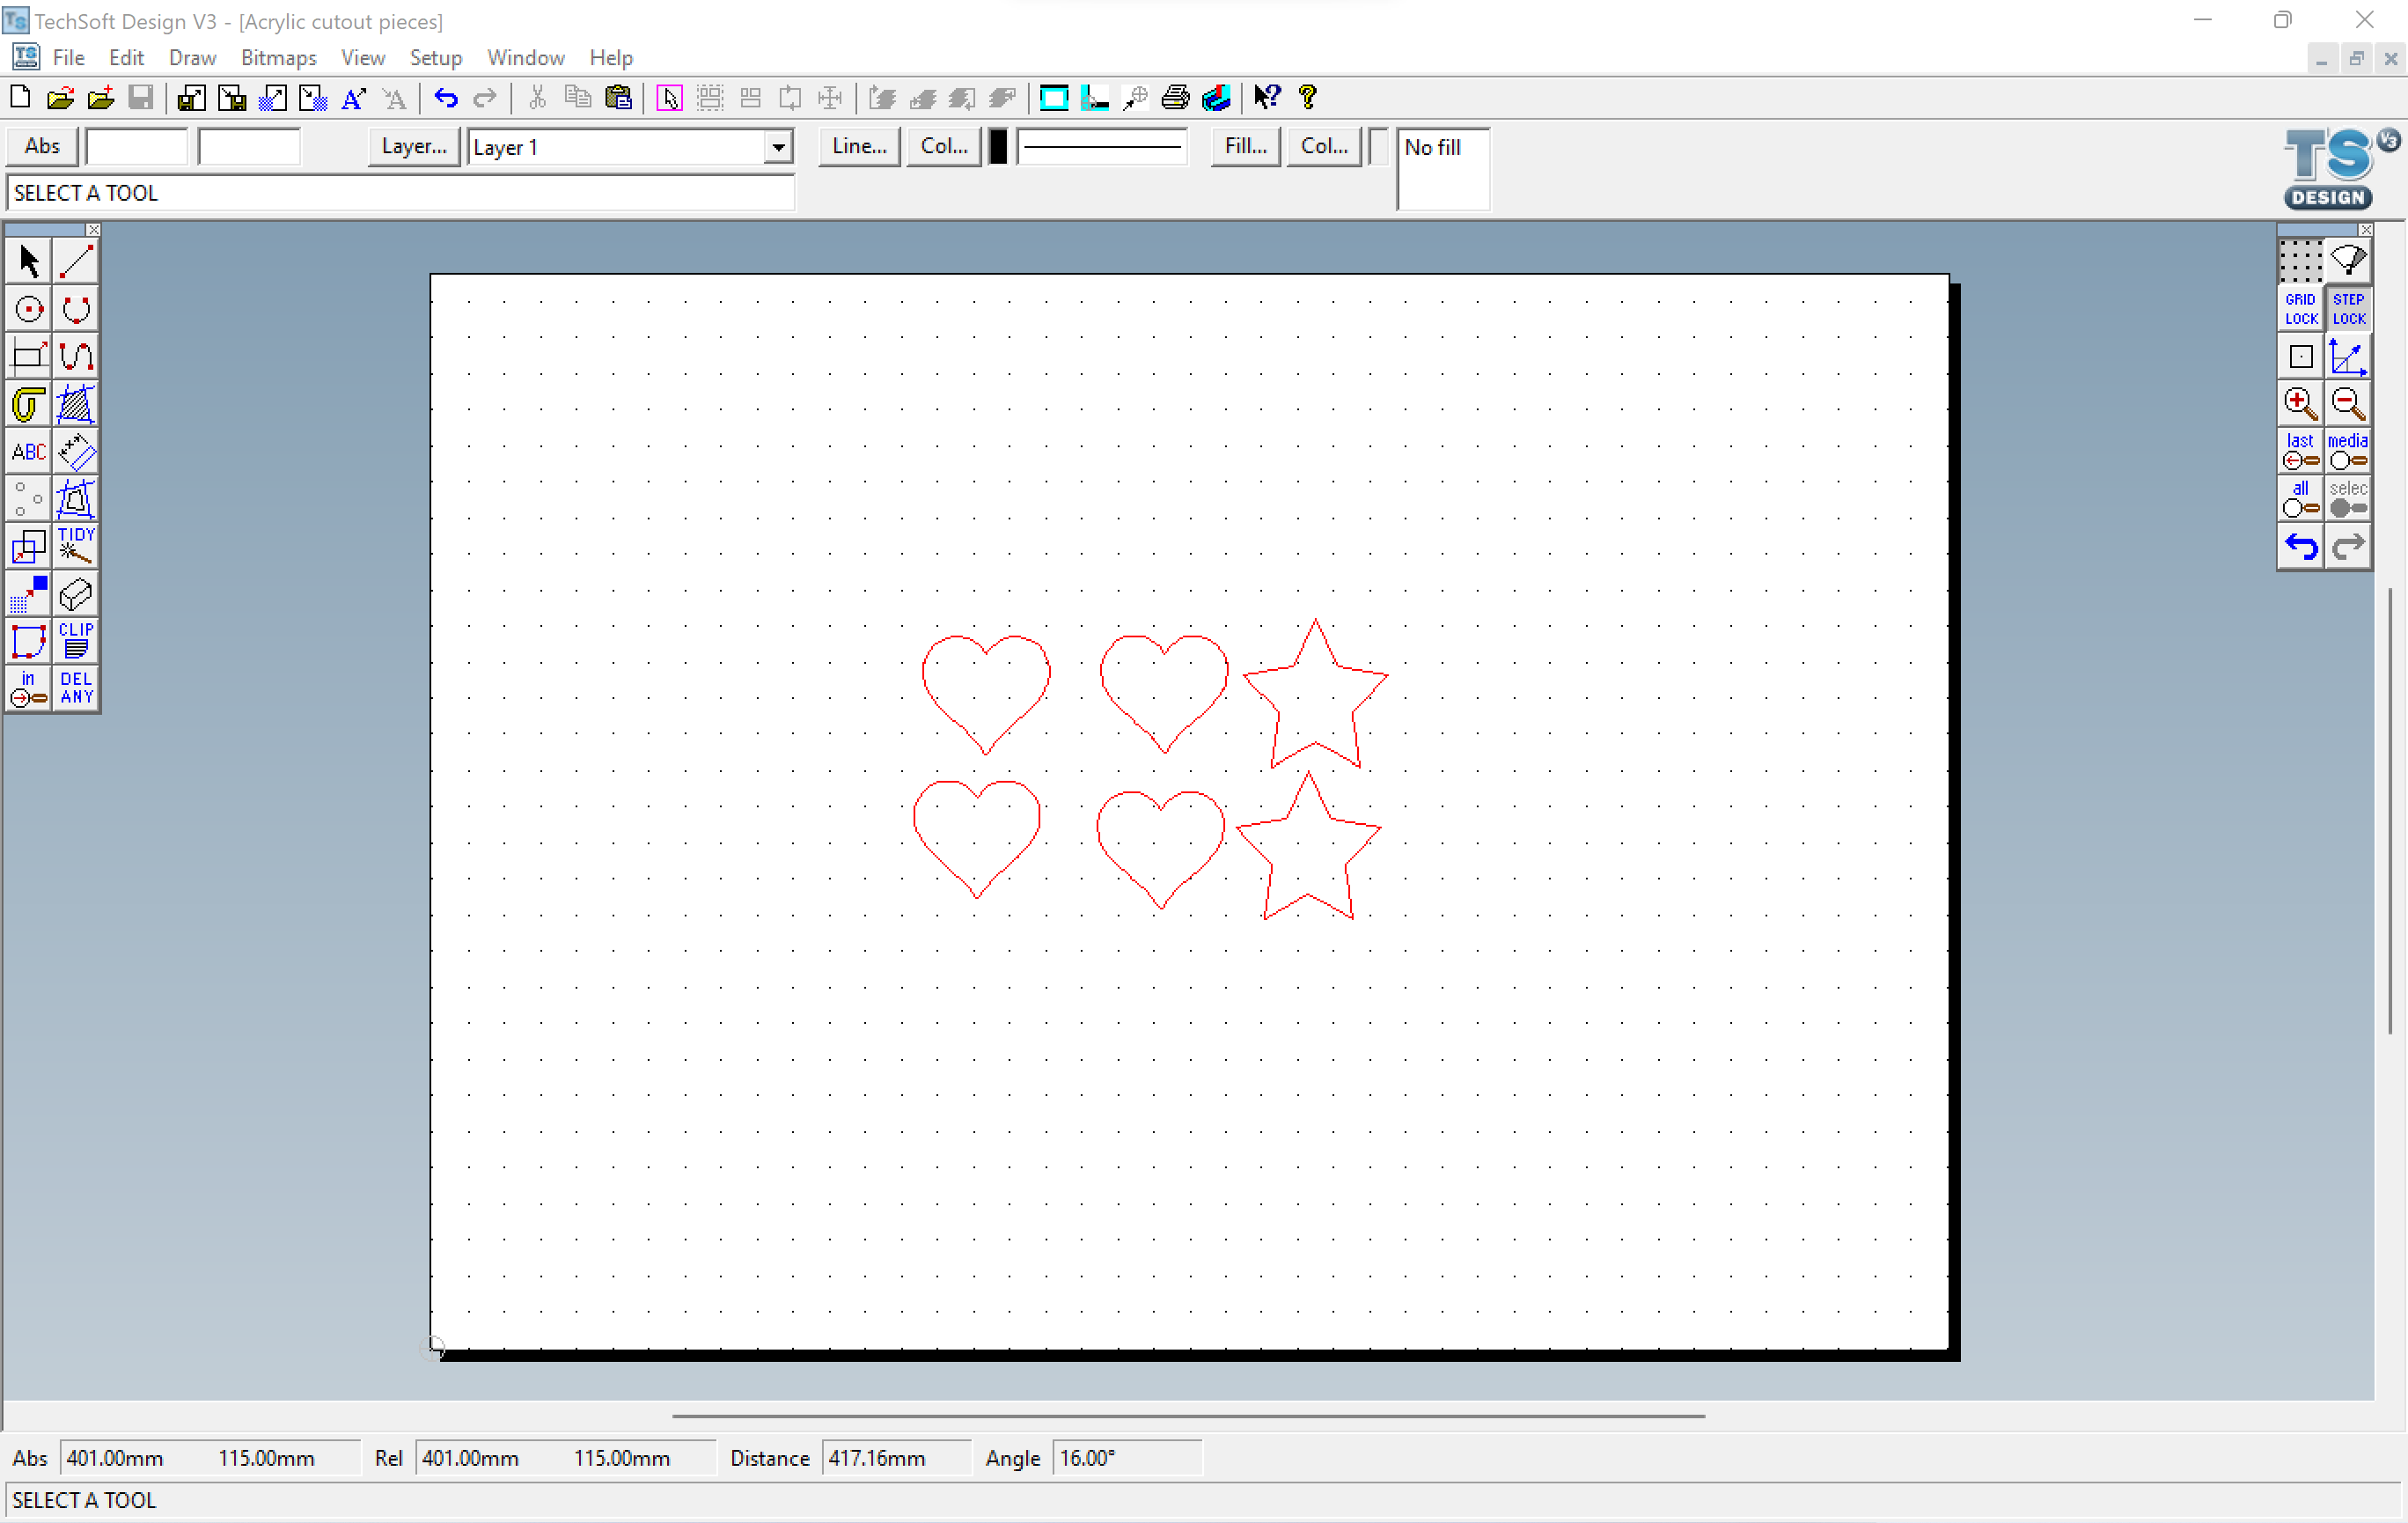
Task: Activate the ABC text tool
Action: coord(28,452)
